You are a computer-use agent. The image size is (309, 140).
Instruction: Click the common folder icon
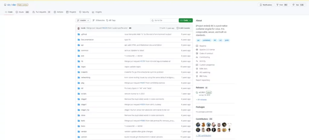tap(79, 50)
